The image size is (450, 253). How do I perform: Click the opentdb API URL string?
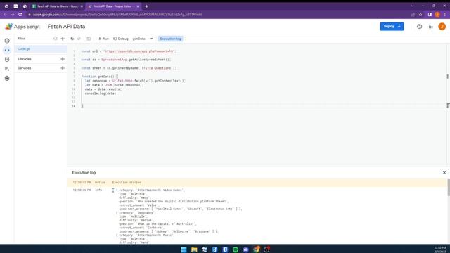point(139,51)
